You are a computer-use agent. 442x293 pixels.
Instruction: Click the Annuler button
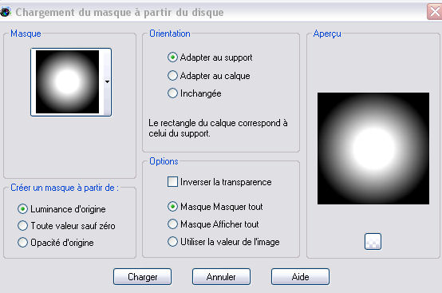[x=221, y=277]
